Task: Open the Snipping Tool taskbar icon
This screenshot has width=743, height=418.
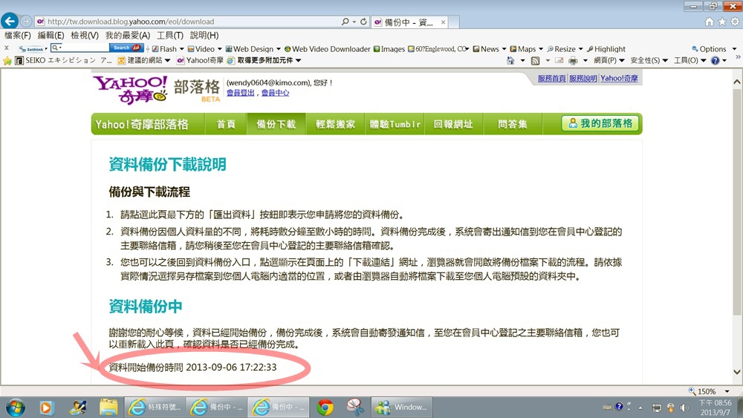Action: pos(354,407)
